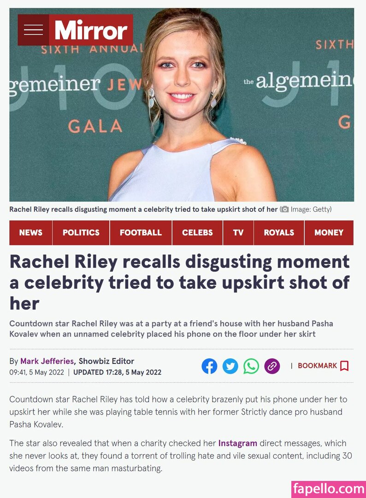Copy article link with purple icon
Screen dimensions: 366x498
[x=272, y=366]
